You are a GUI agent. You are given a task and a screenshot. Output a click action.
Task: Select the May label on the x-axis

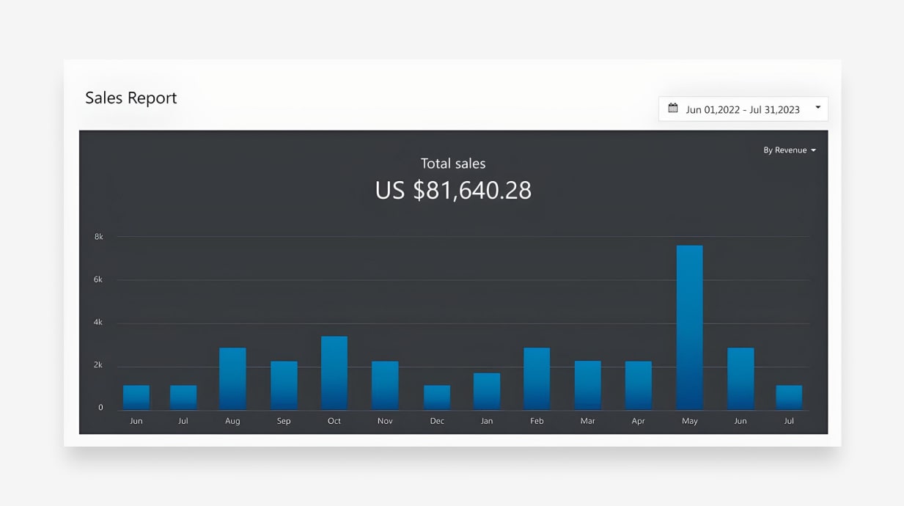[x=689, y=421]
